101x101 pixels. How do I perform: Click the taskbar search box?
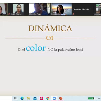coord(6,98)
